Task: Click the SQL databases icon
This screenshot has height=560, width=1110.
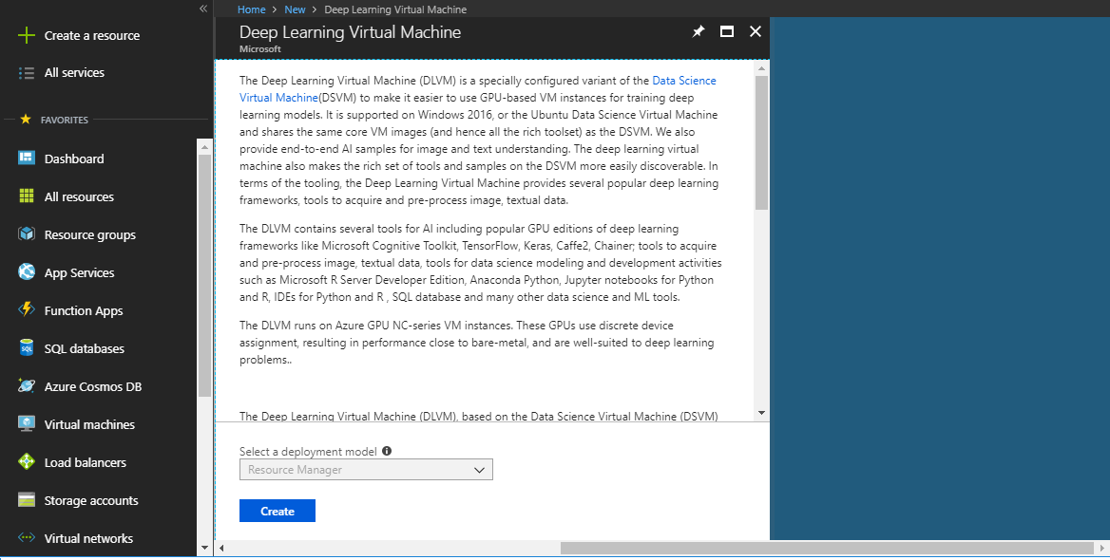Action: 27,348
